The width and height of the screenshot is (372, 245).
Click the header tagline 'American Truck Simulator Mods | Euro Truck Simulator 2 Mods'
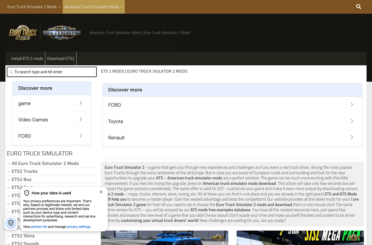140,33
